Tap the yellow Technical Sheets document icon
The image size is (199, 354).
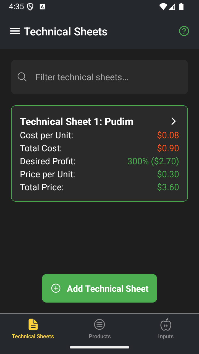pyautogui.click(x=33, y=324)
